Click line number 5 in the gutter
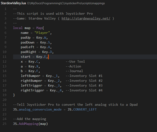 pos(6,28)
